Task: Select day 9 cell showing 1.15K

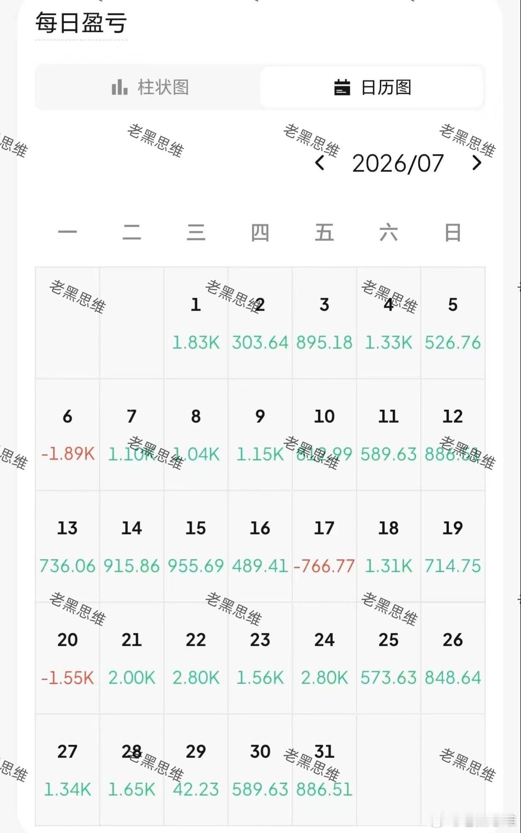Action: point(260,435)
